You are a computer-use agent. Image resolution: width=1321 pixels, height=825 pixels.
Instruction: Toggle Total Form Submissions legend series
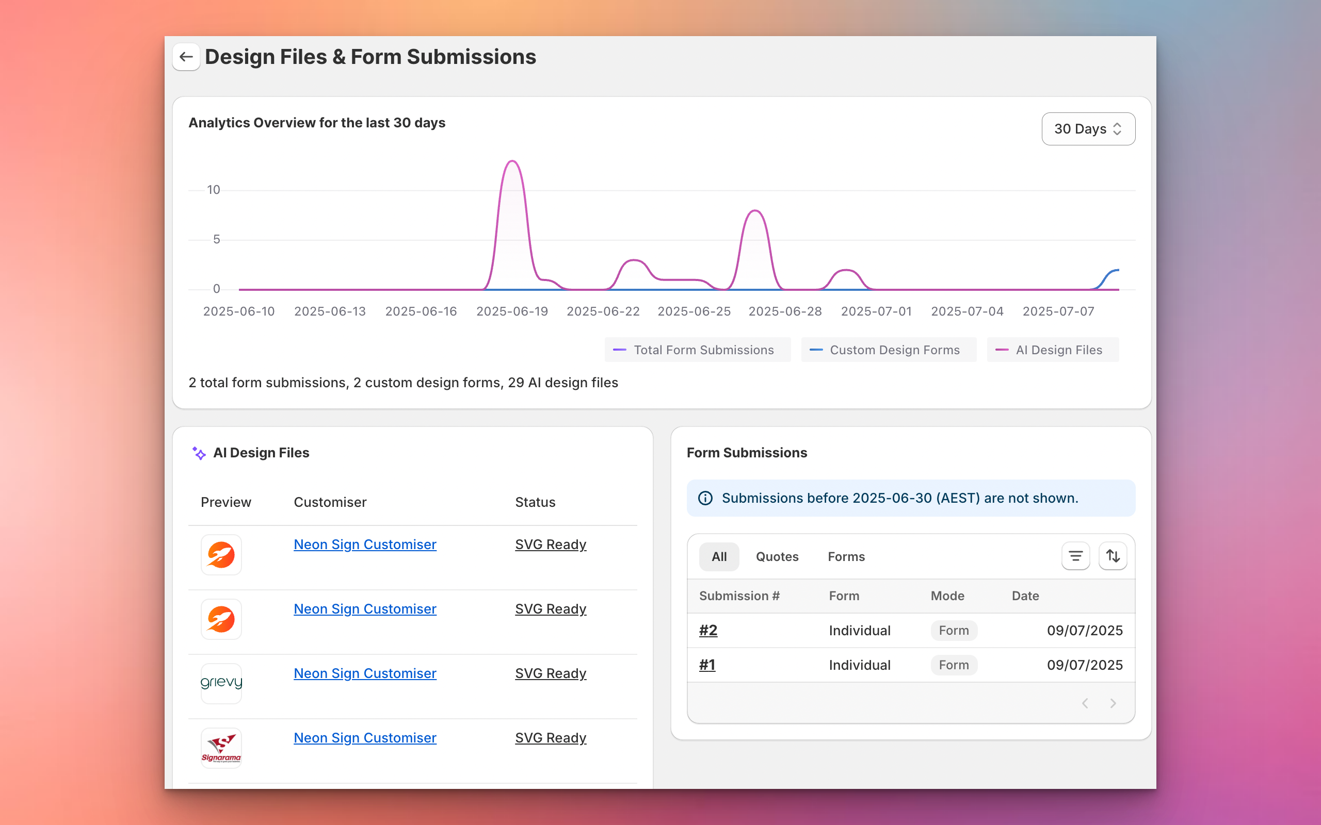tap(697, 350)
